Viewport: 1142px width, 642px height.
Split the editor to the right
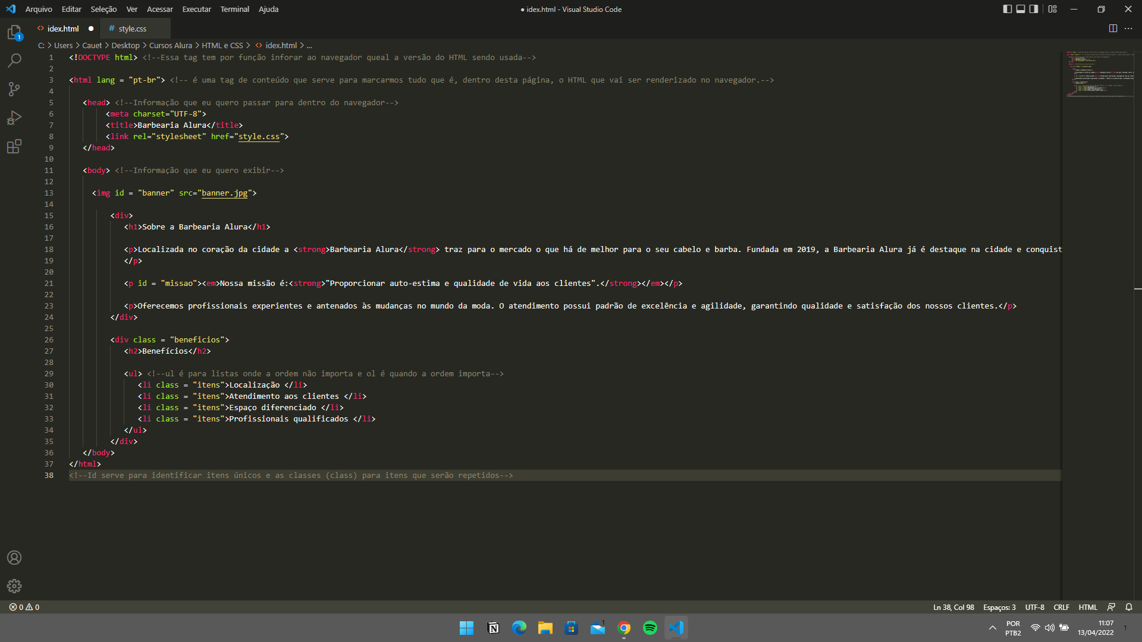coord(1113,29)
